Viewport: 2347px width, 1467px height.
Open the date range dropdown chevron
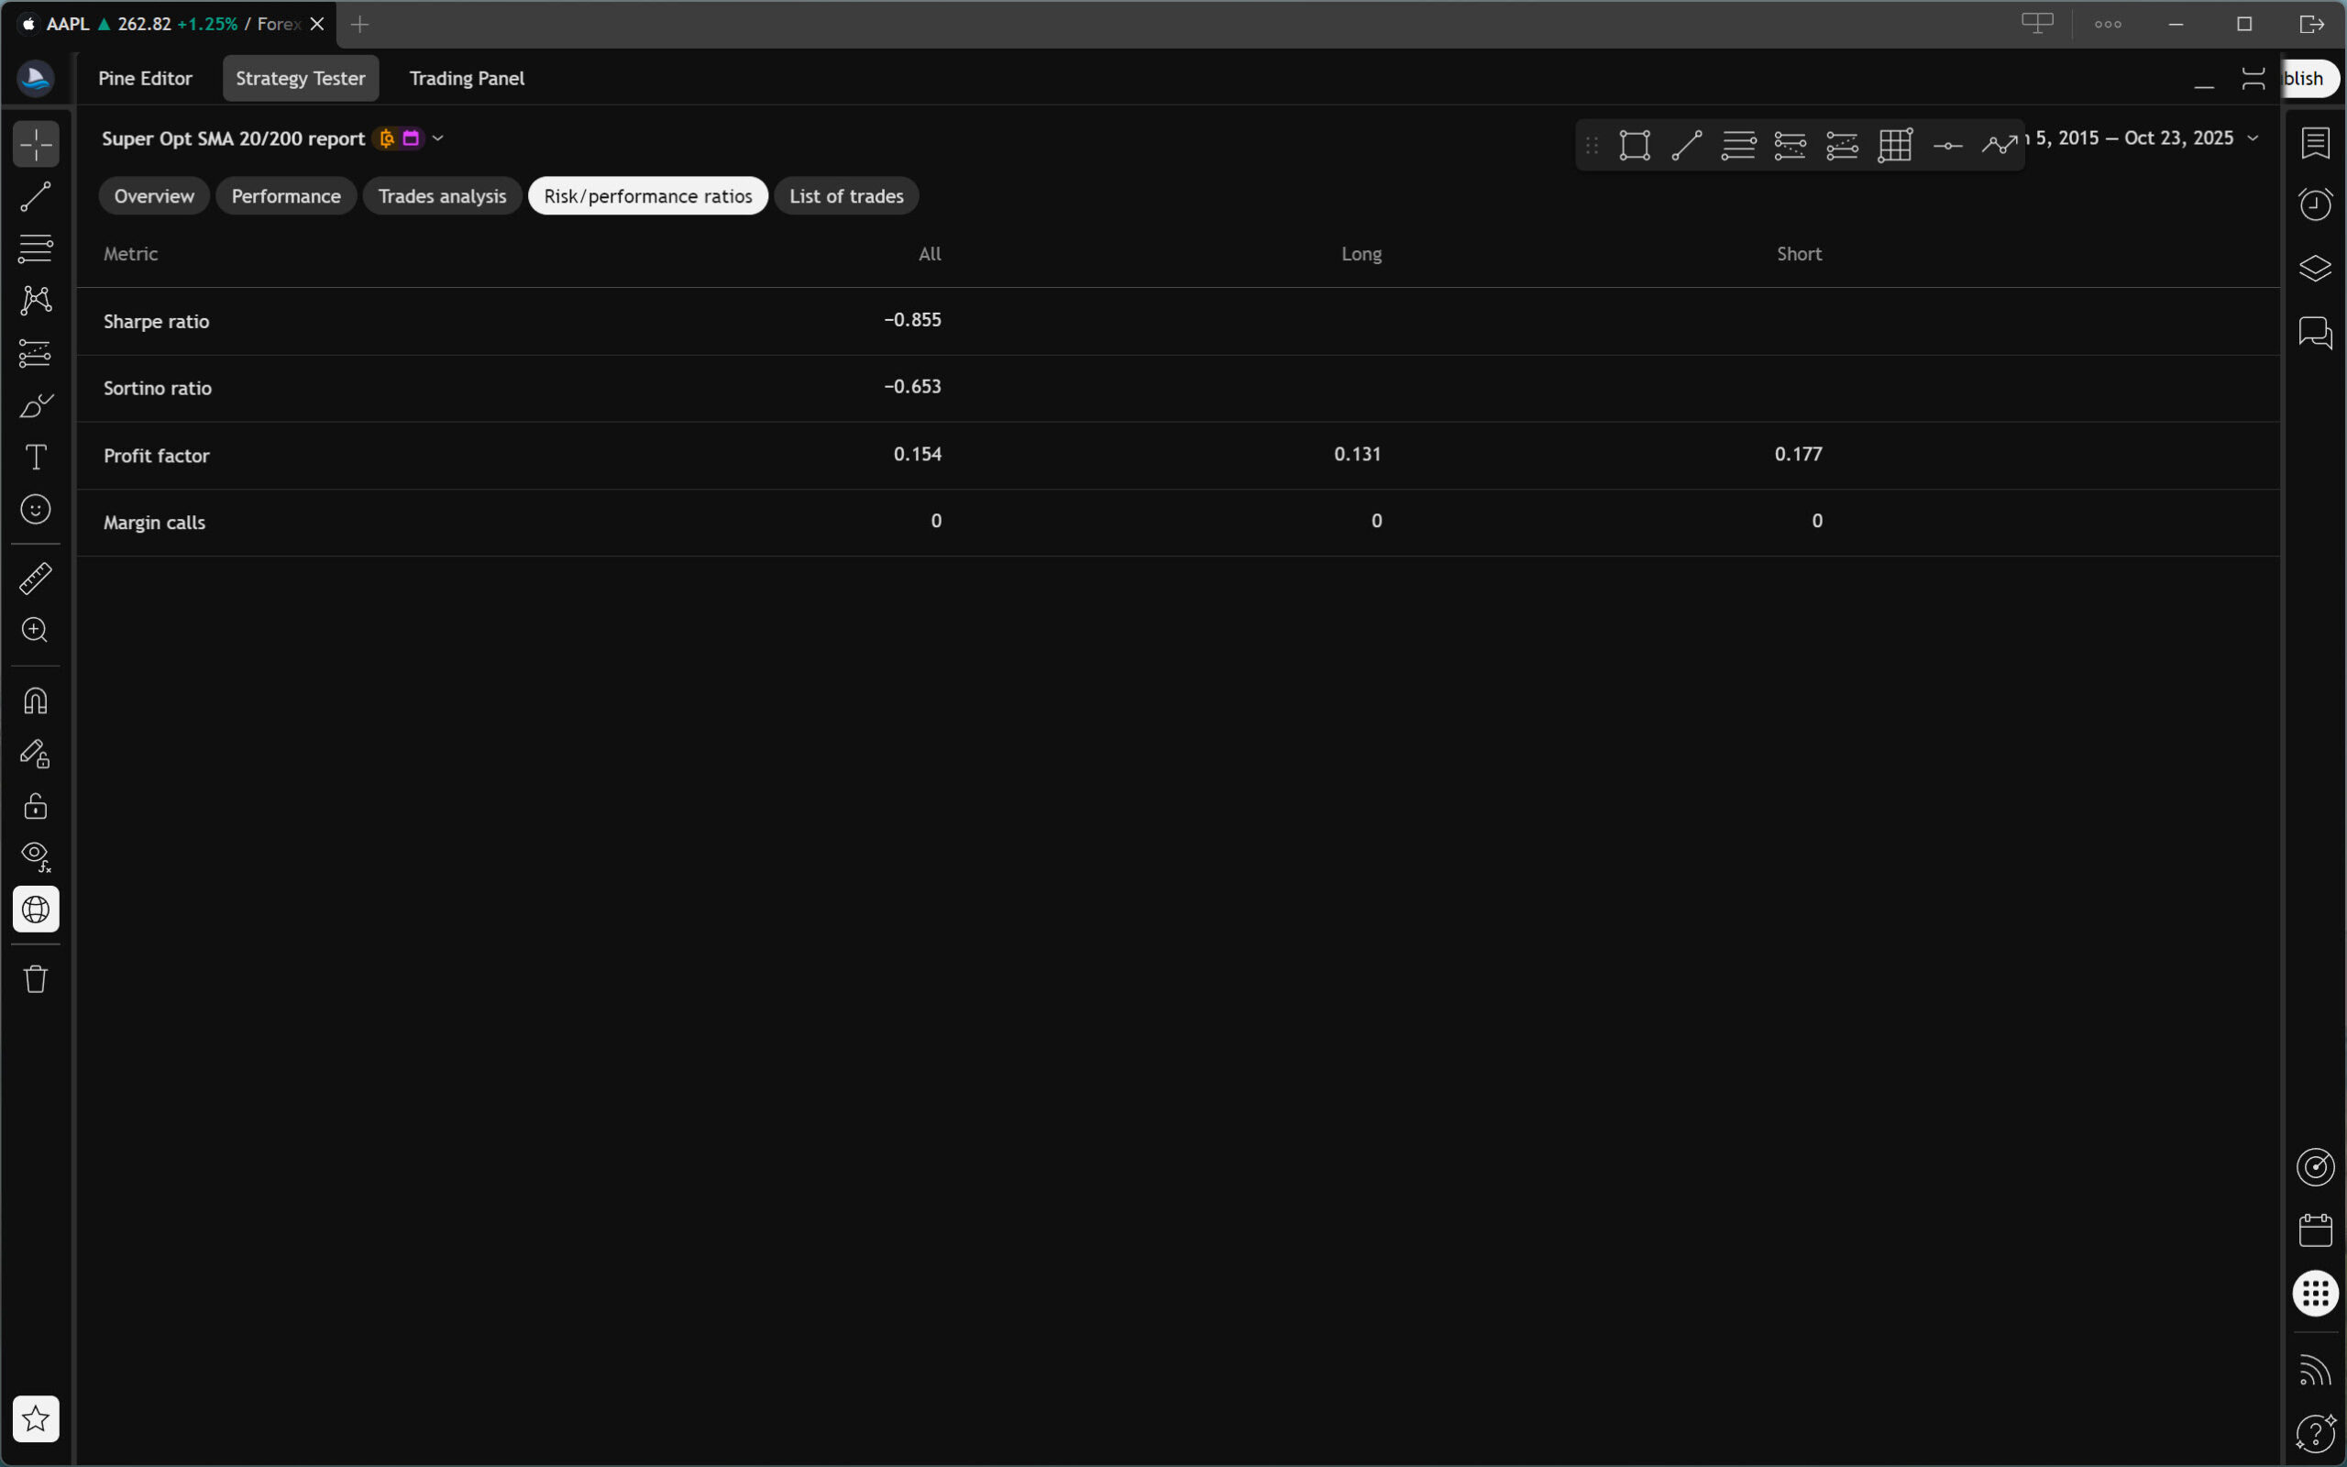coord(2253,138)
